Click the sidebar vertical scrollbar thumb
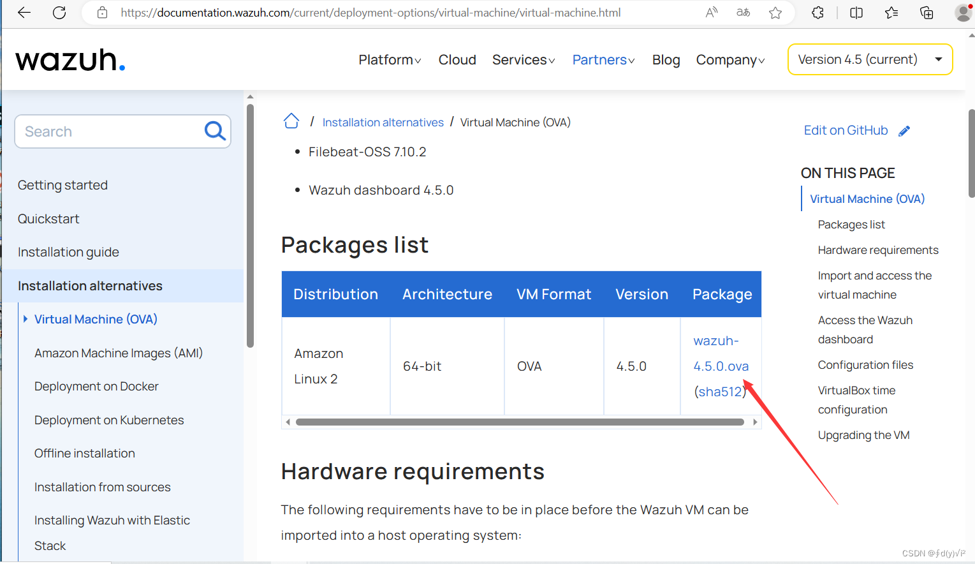The width and height of the screenshot is (975, 564). pos(250,225)
